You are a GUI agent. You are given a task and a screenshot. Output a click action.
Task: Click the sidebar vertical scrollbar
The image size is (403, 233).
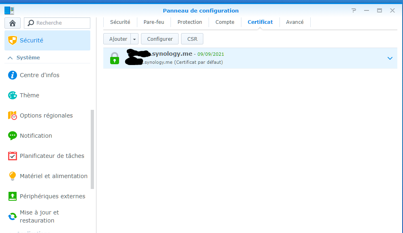[x=92, y=149]
